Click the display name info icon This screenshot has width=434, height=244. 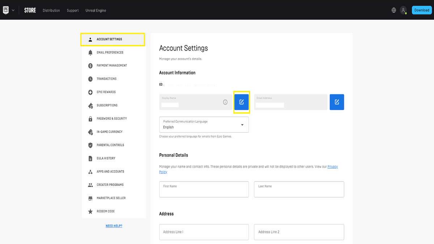coord(225,102)
